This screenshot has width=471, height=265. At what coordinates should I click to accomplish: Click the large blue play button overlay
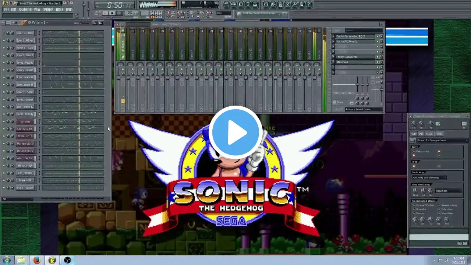235,132
